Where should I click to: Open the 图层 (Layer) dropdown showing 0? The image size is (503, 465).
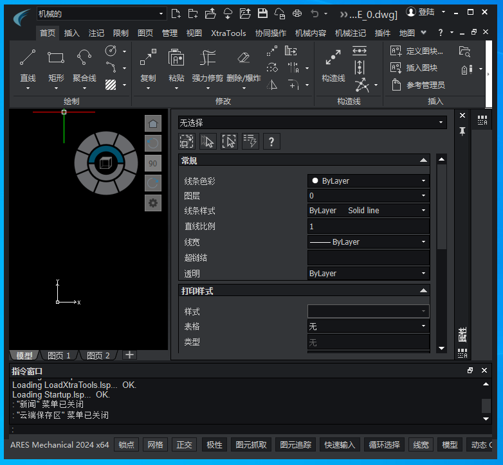(x=368, y=195)
